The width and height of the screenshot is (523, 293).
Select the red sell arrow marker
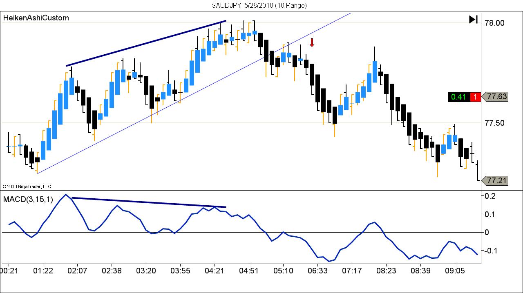point(312,42)
